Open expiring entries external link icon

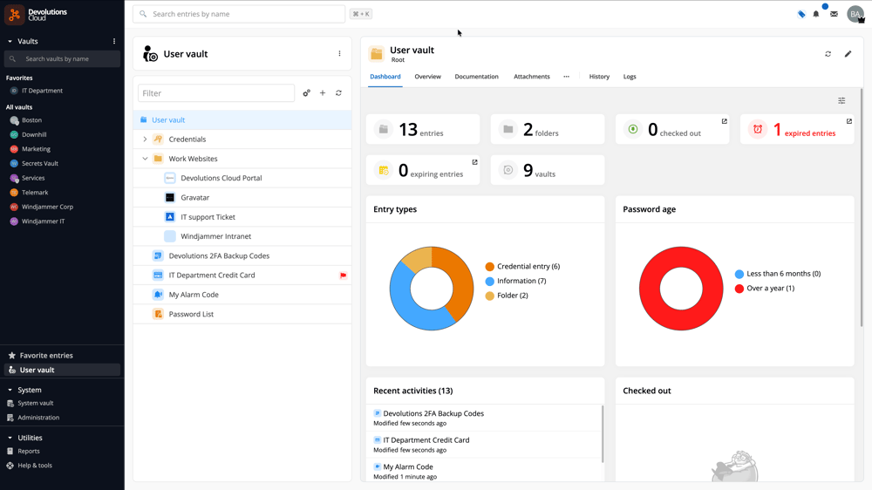pyautogui.click(x=474, y=162)
